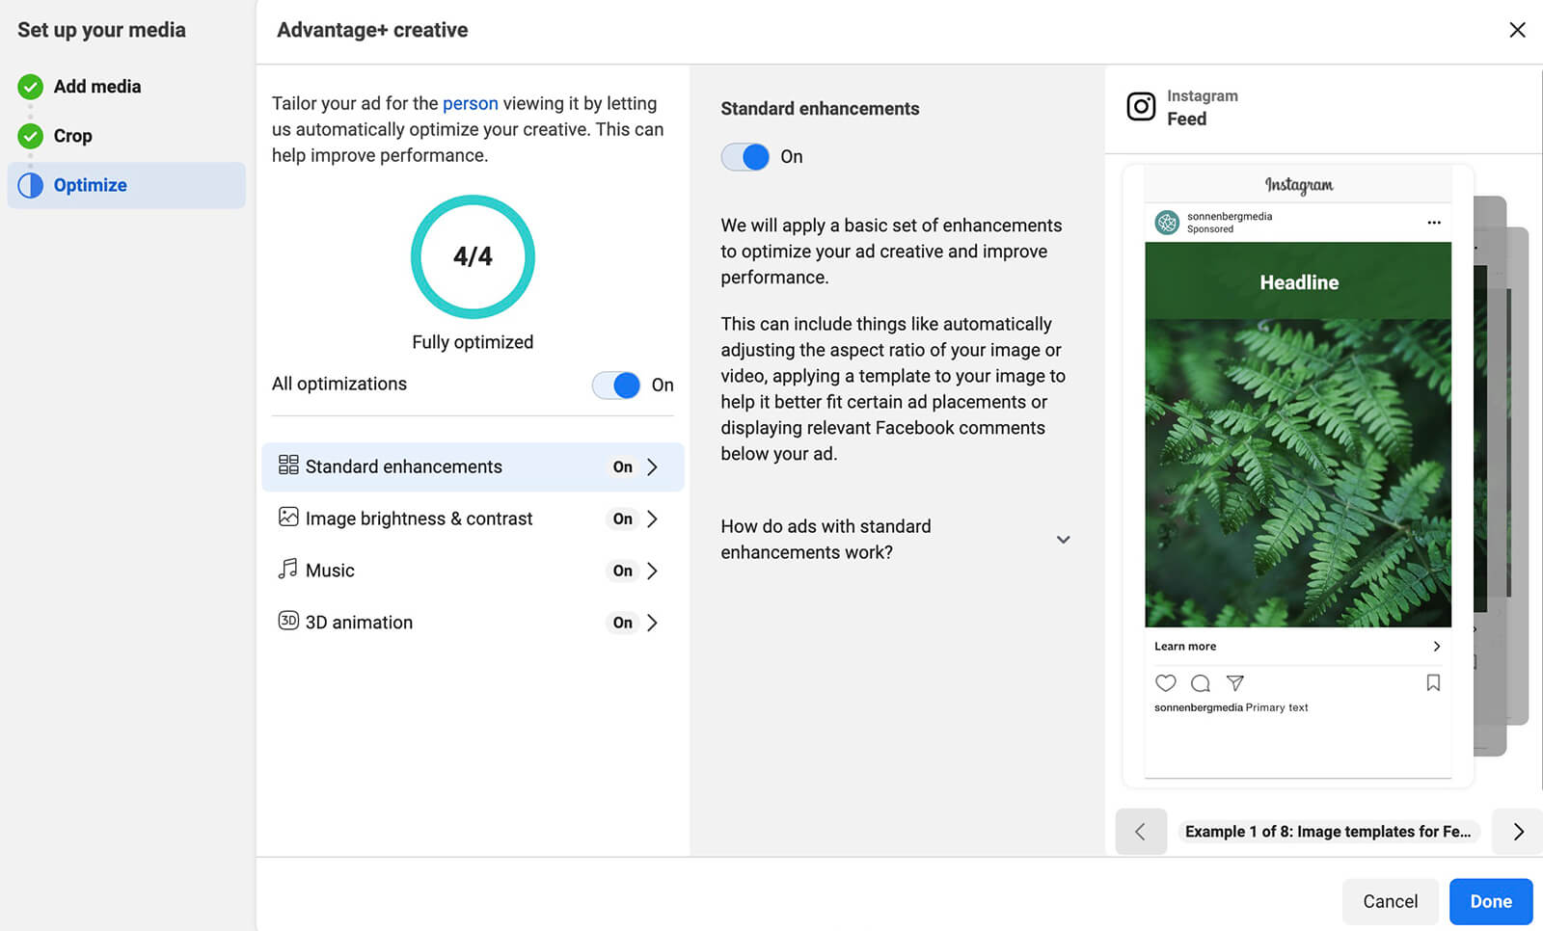This screenshot has width=1543, height=931.
Task: Go to the previous preview example
Action: pyautogui.click(x=1140, y=832)
